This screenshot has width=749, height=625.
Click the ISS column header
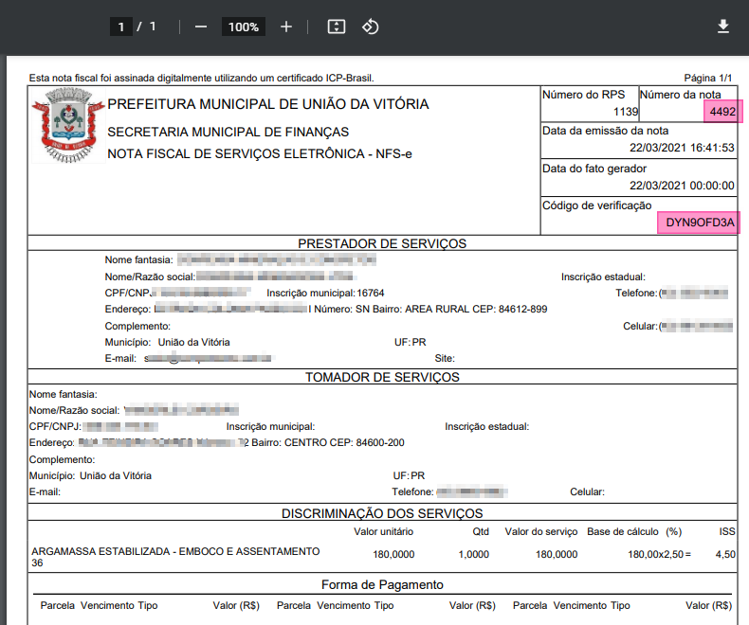point(727,531)
